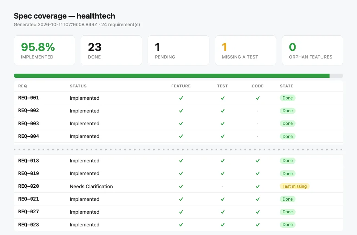Screen dimensions: 357x235
Task: Click the Test checkmark for REQ-019
Action: click(222, 174)
